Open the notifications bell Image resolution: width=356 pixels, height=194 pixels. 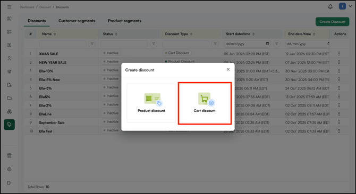330,6
